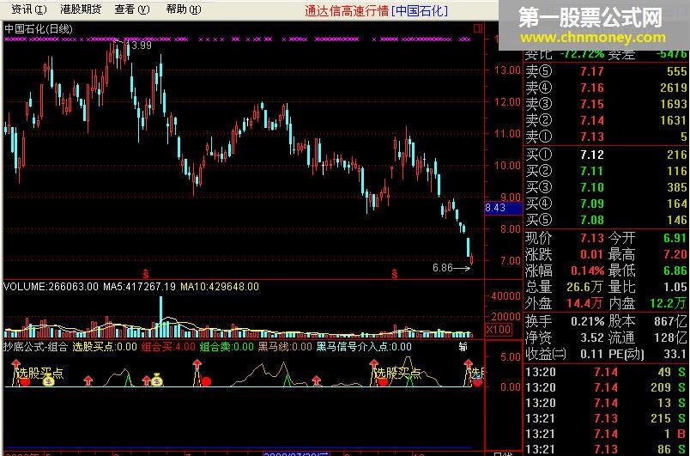Click the small red arrow after the second green peak
This screenshot has height=456, width=690.
point(316,380)
